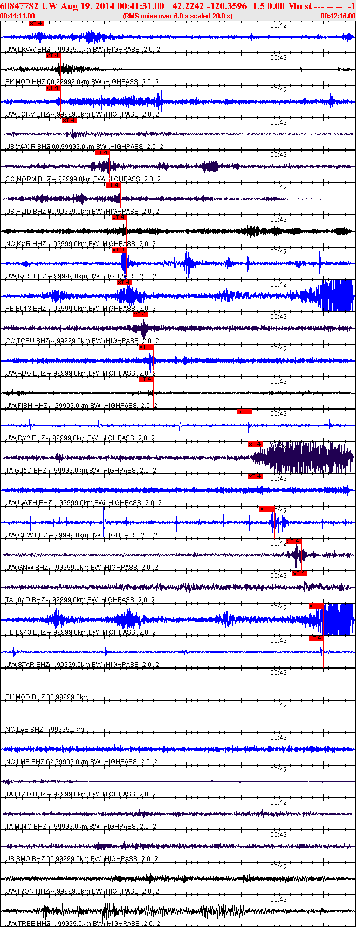Click the start time label 00:41:11.00
356x927 pixels.
tap(18, 16)
